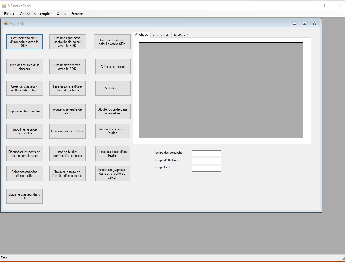Switch to the Affichage tab

pyautogui.click(x=142, y=35)
